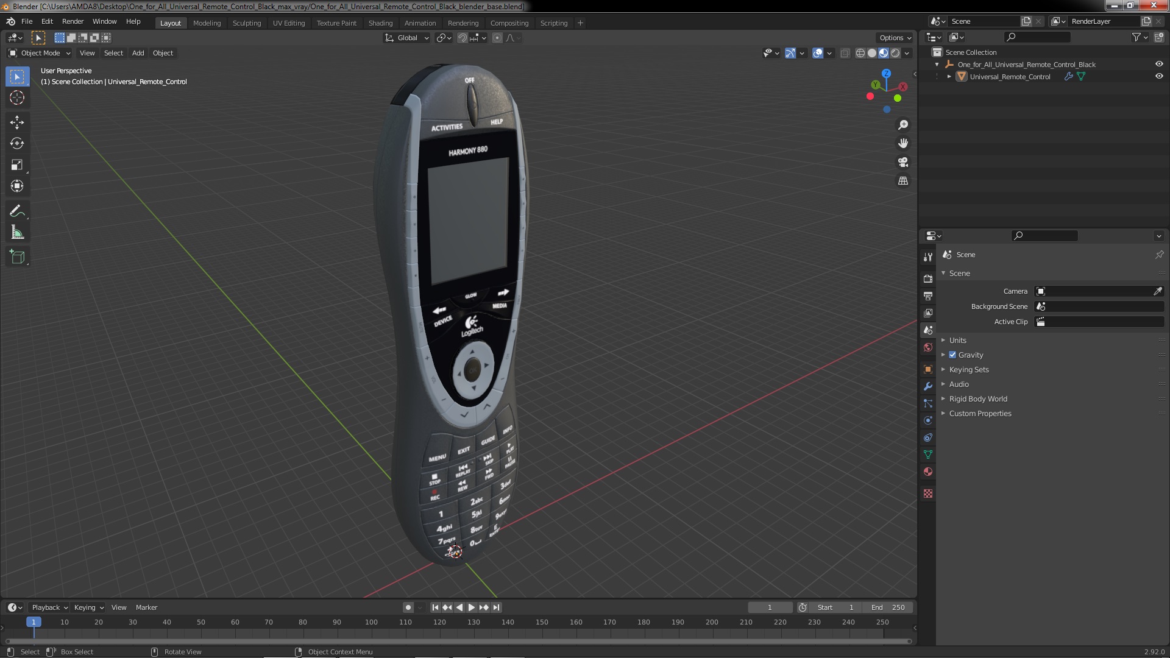Image resolution: width=1170 pixels, height=658 pixels.
Task: Open the Object Data properties tab
Action: tap(928, 455)
